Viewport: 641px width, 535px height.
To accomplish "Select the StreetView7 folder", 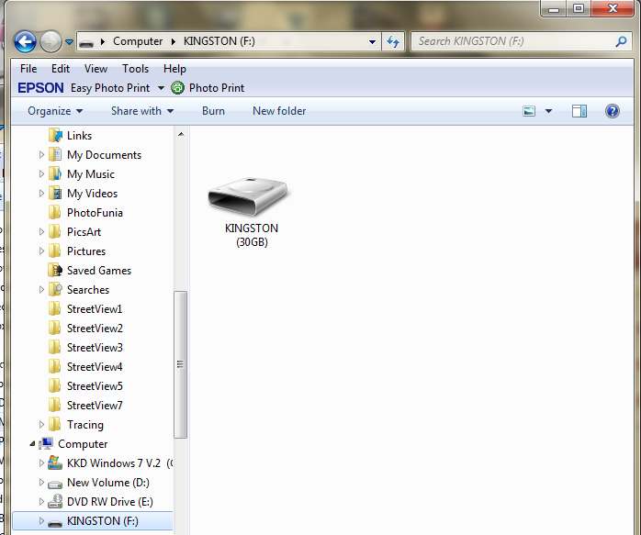I will (x=95, y=405).
